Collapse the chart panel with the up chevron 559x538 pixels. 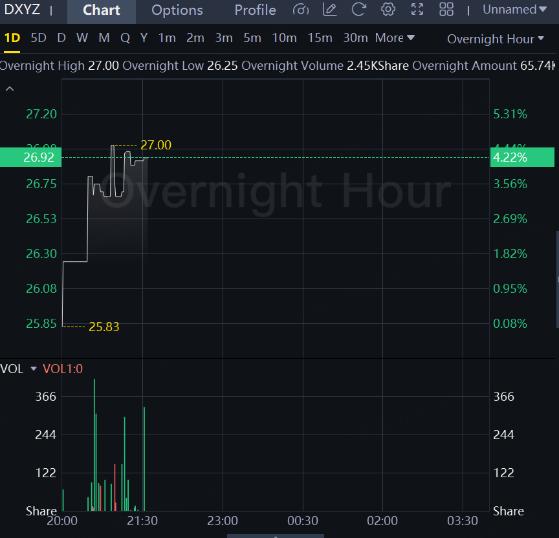[10, 89]
